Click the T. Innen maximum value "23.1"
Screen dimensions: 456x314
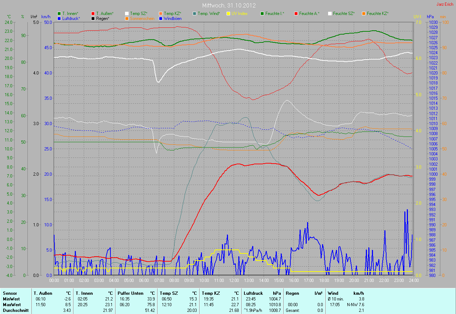pos(109,305)
